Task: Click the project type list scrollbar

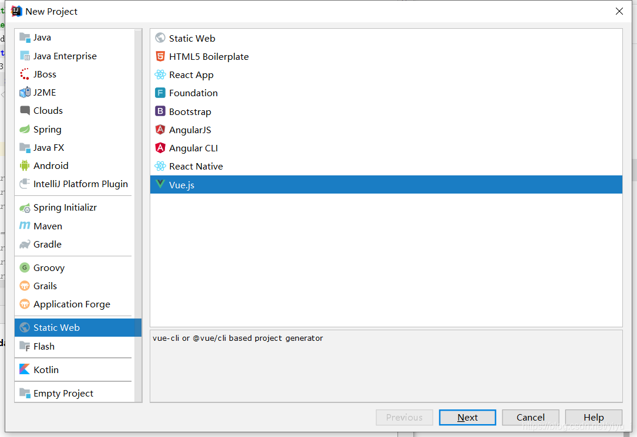Action: [138, 215]
